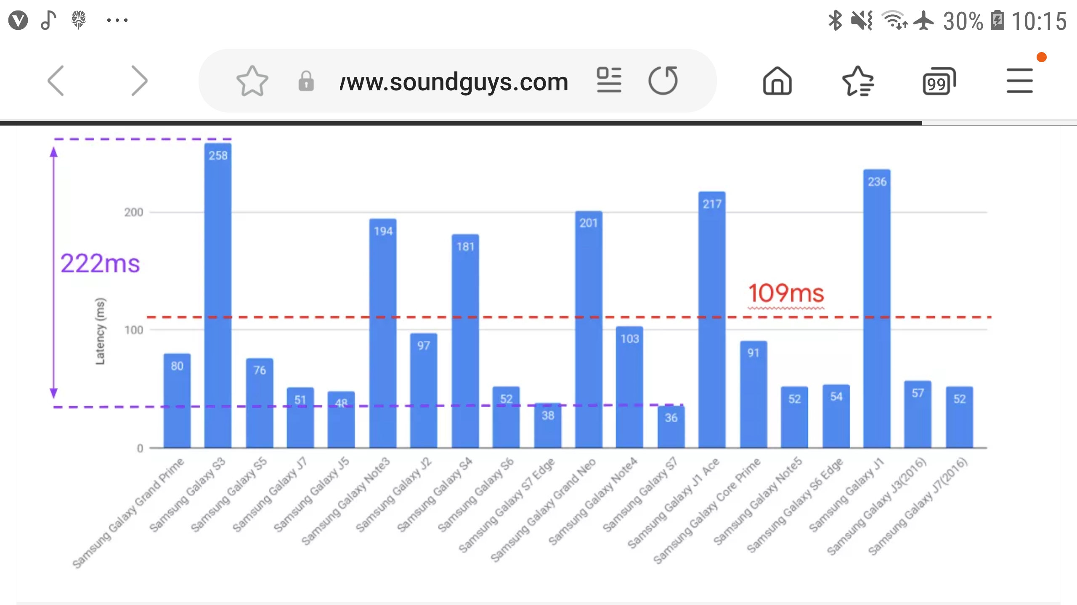This screenshot has width=1077, height=605.
Task: Tap the Samsung Galaxy Grand Prime label
Action: (128, 513)
